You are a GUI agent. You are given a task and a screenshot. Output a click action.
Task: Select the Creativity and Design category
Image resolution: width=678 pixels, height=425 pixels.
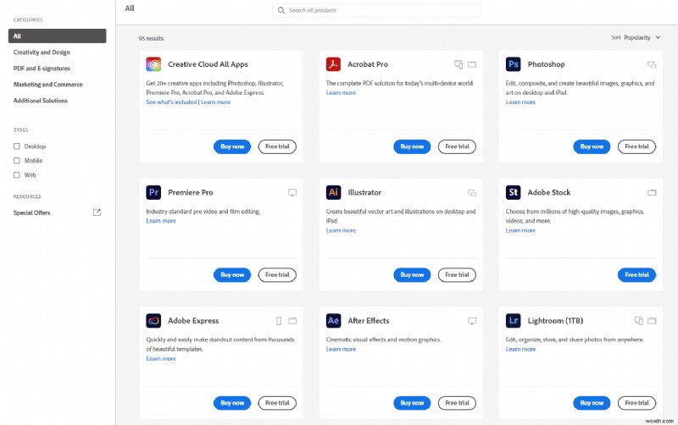pos(42,52)
